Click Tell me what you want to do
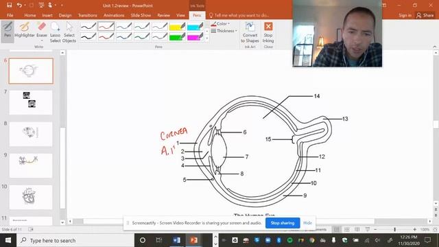Viewport: 439px width, 247px height. pyautogui.click(x=239, y=15)
